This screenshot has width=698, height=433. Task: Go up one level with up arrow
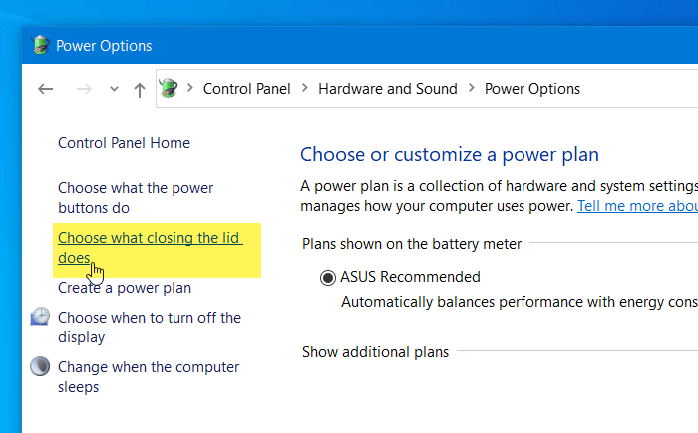[x=140, y=89]
